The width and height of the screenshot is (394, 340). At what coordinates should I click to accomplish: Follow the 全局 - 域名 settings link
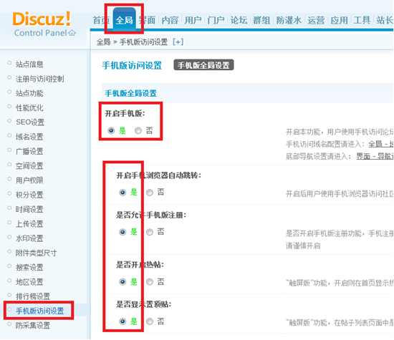coord(380,144)
